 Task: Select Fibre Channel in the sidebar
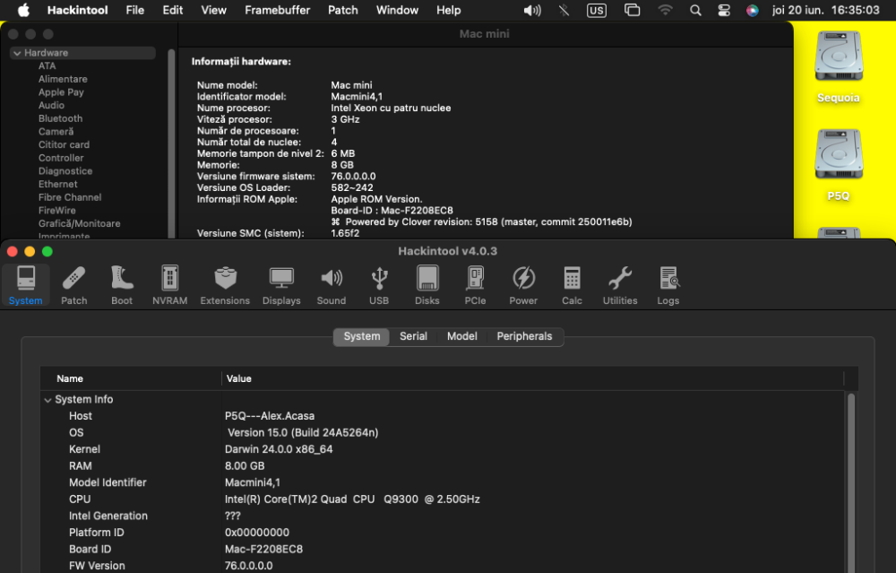click(x=70, y=197)
